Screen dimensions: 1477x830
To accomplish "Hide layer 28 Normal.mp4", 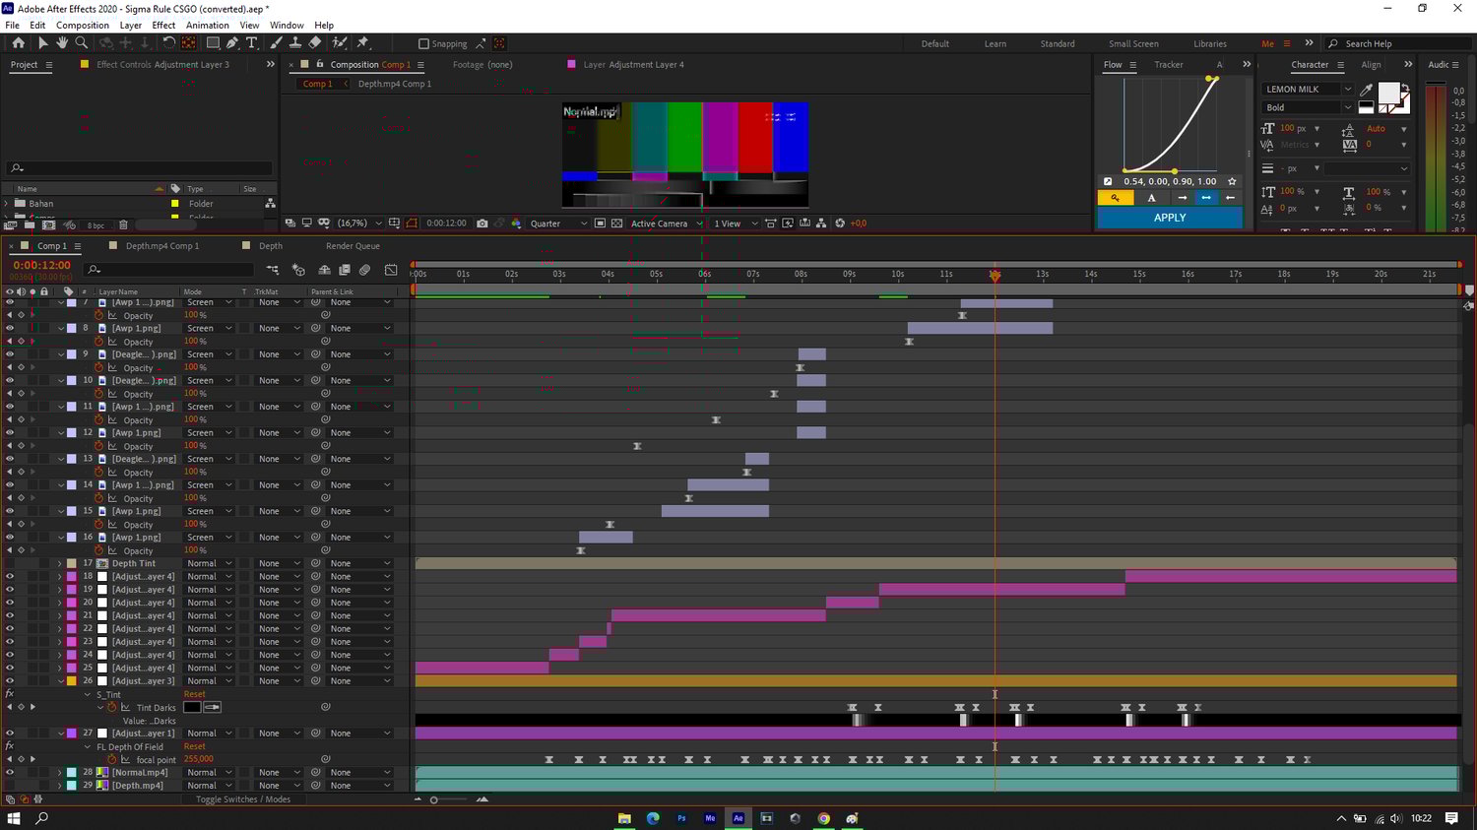I will pos(10,772).
